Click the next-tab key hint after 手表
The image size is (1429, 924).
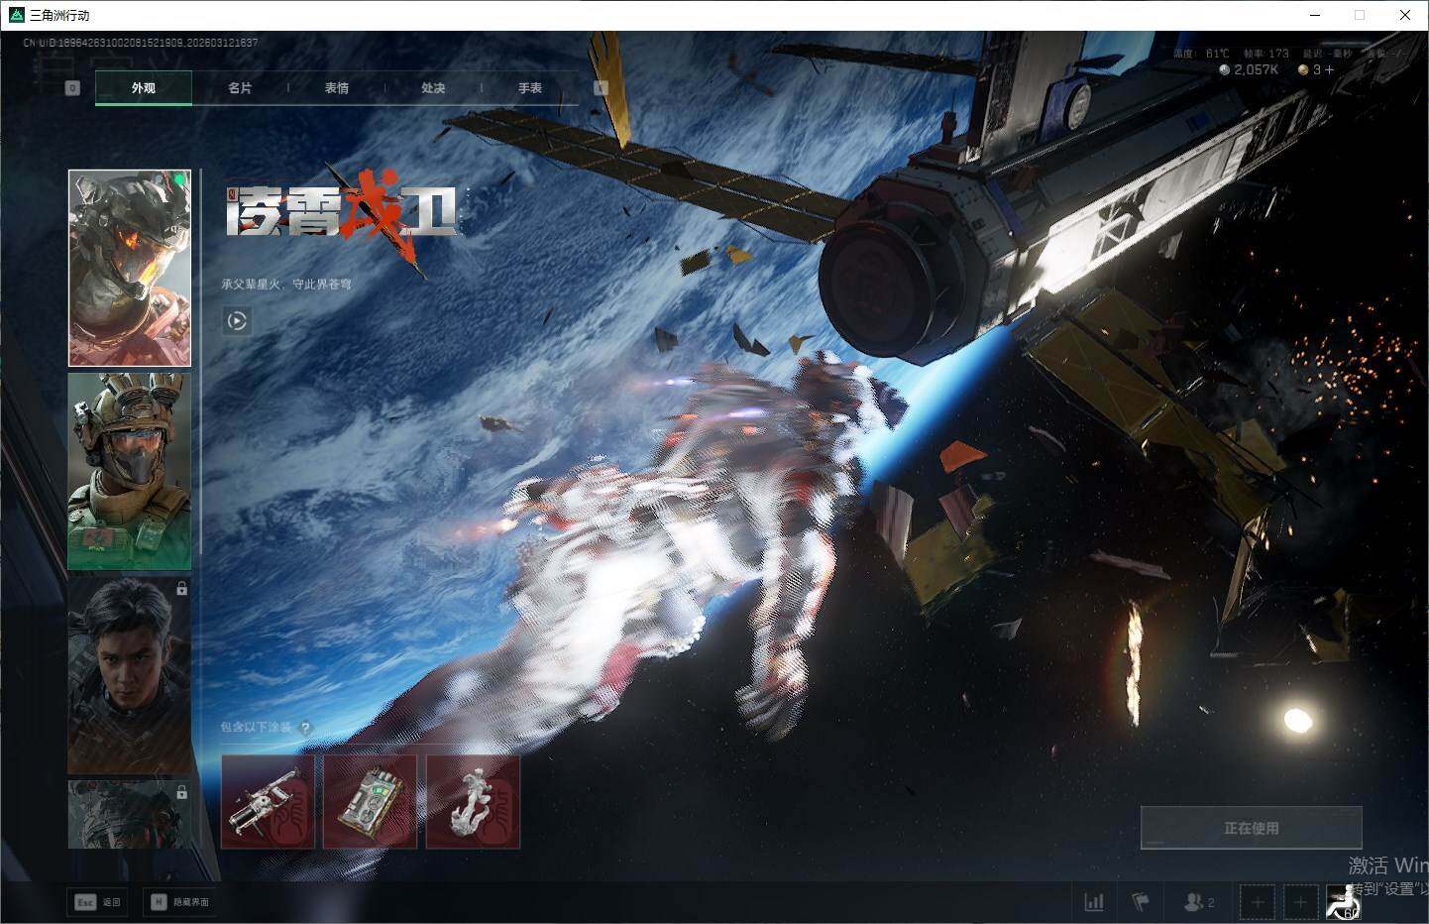pos(601,88)
